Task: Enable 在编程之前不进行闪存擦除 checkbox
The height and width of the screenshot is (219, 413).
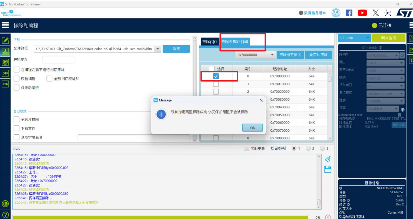Action: 17,70
